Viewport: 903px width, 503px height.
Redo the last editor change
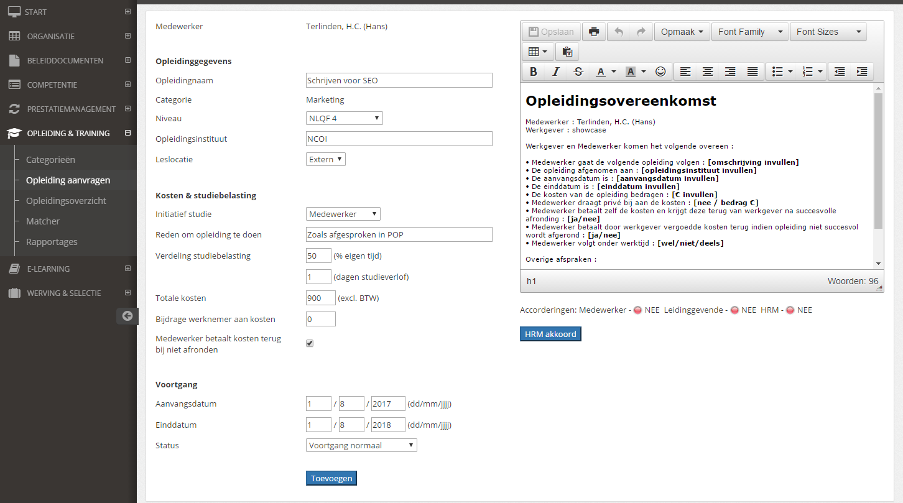pos(641,32)
